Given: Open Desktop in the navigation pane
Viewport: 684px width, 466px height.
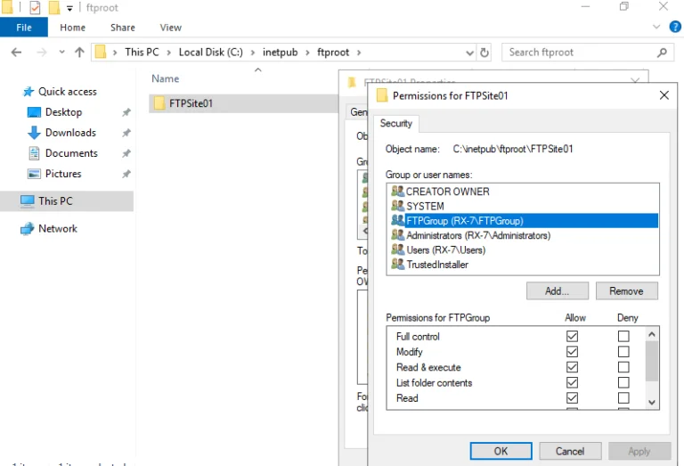Looking at the screenshot, I should click(63, 112).
